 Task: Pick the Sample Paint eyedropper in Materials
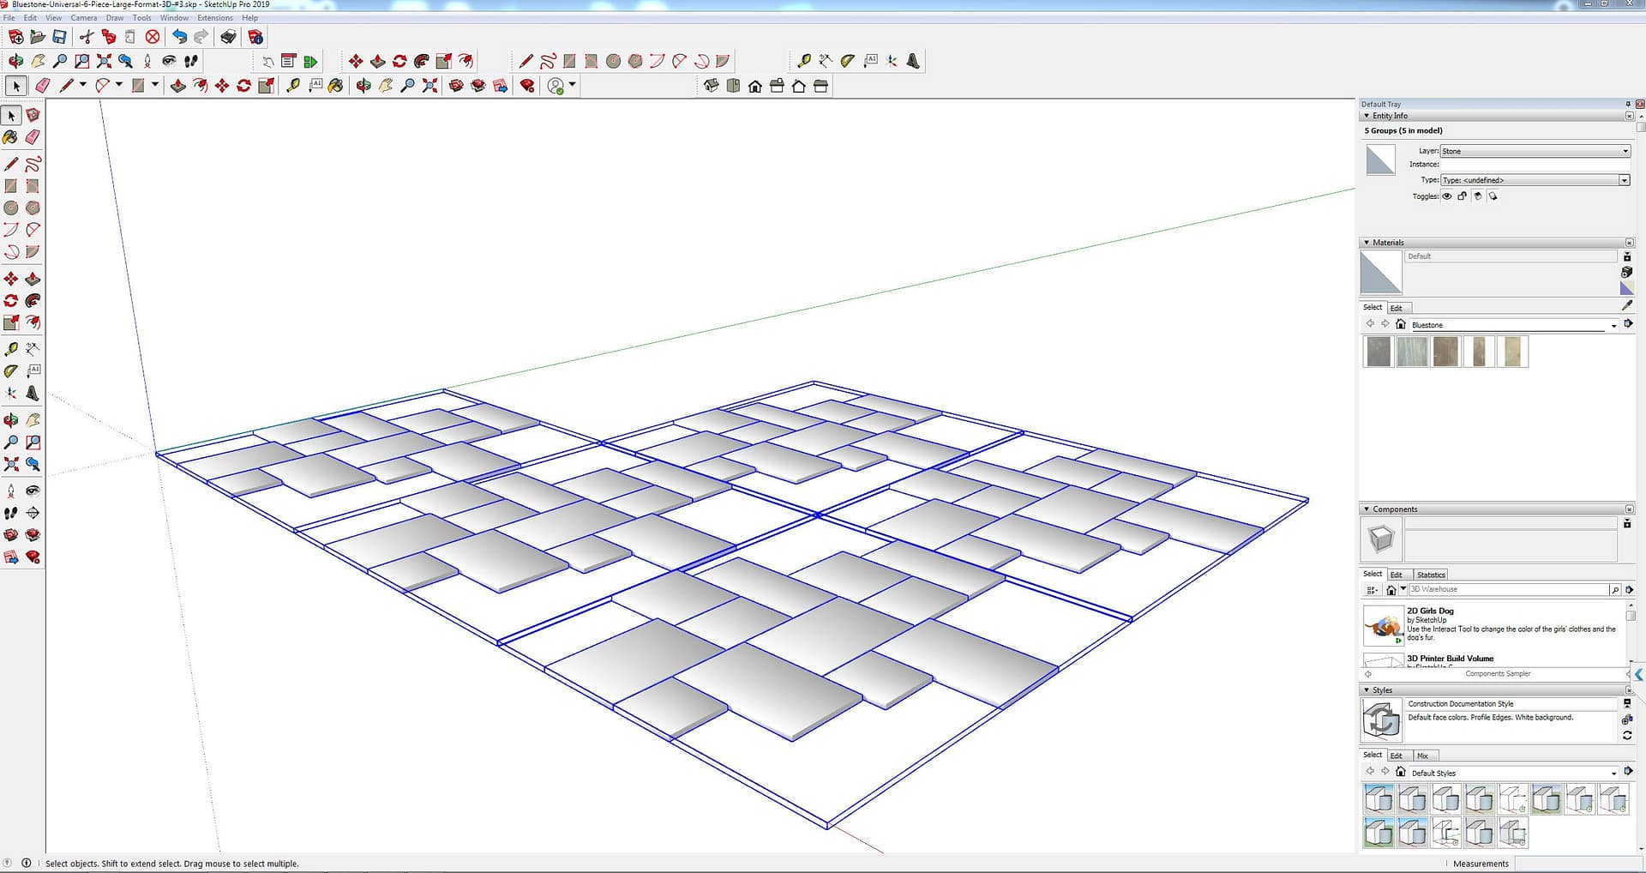click(1627, 305)
